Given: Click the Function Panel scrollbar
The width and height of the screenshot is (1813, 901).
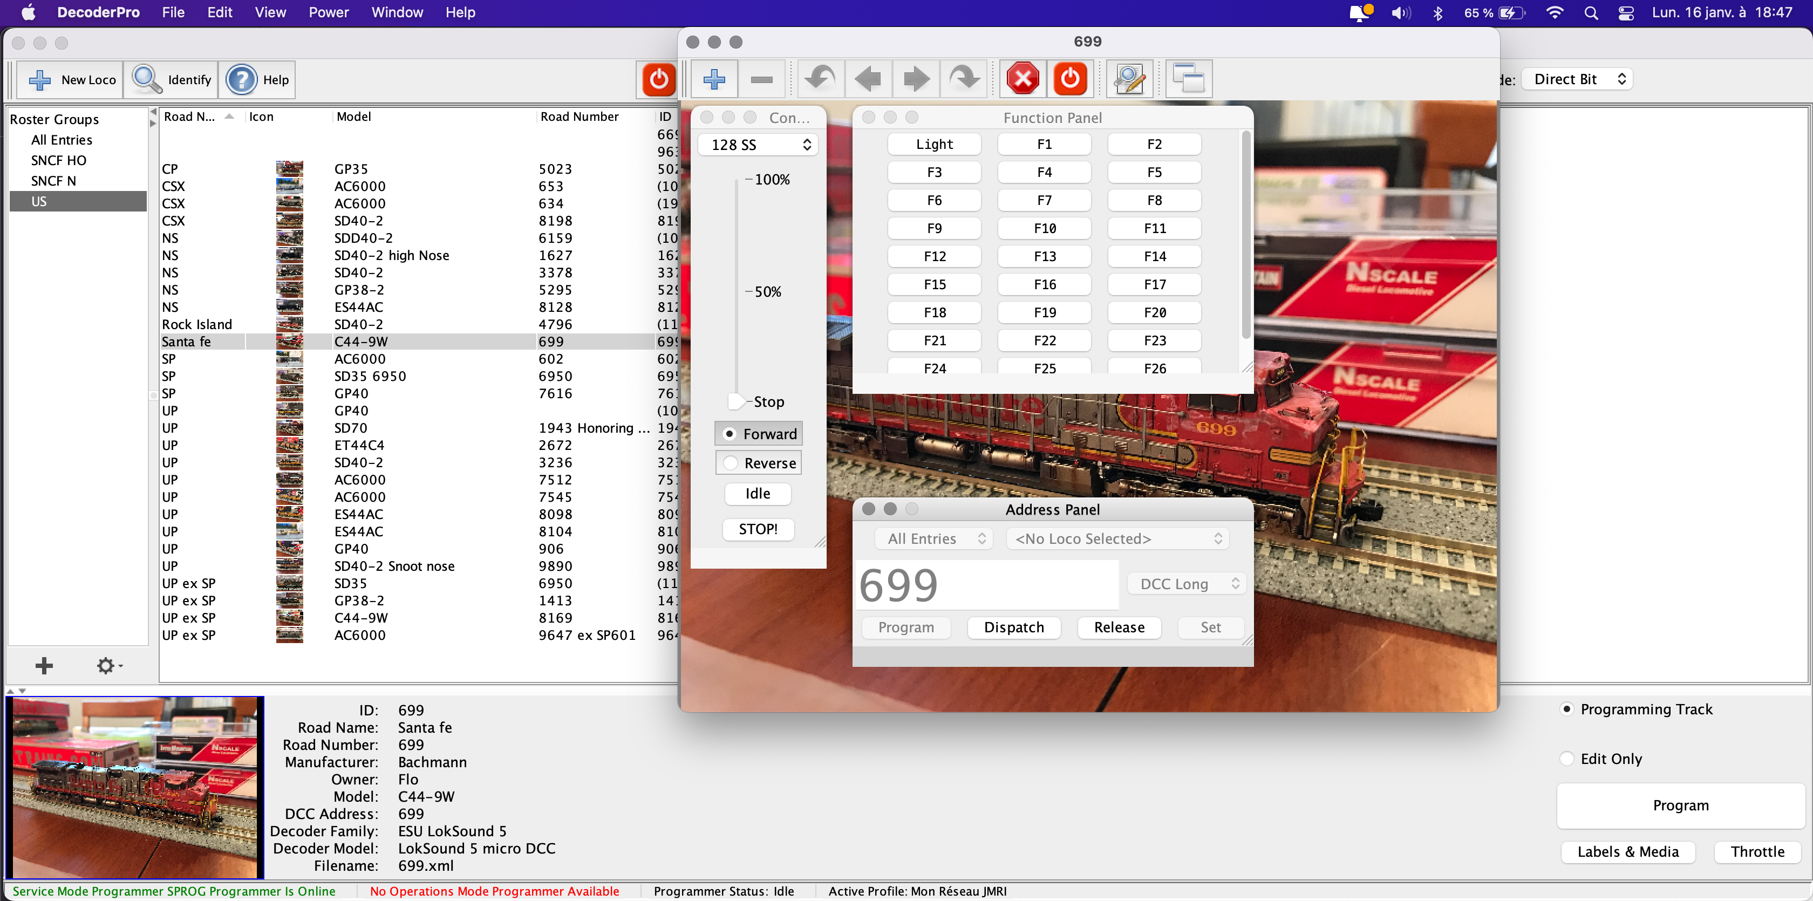Looking at the screenshot, I should tap(1246, 235).
